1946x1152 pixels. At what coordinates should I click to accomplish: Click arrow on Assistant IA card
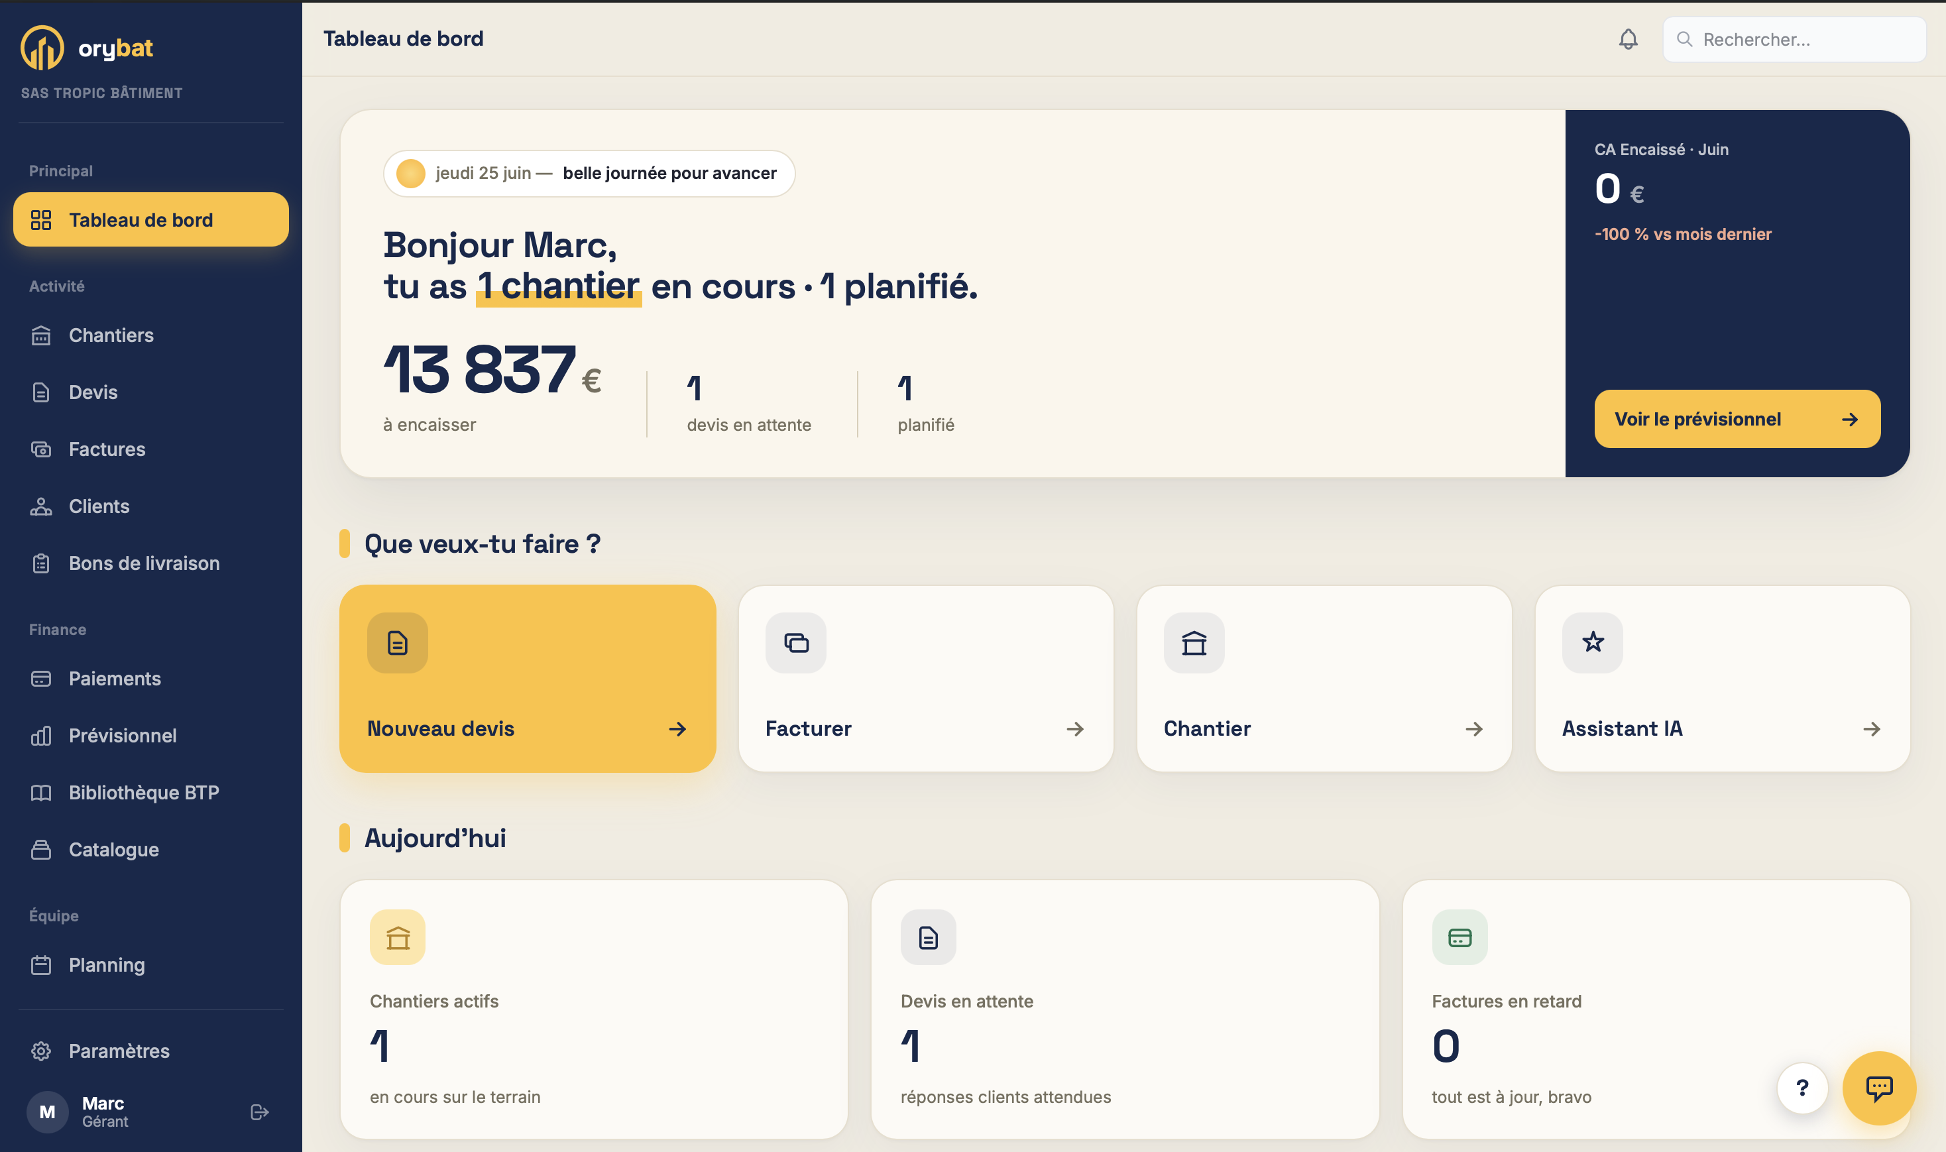(x=1872, y=728)
